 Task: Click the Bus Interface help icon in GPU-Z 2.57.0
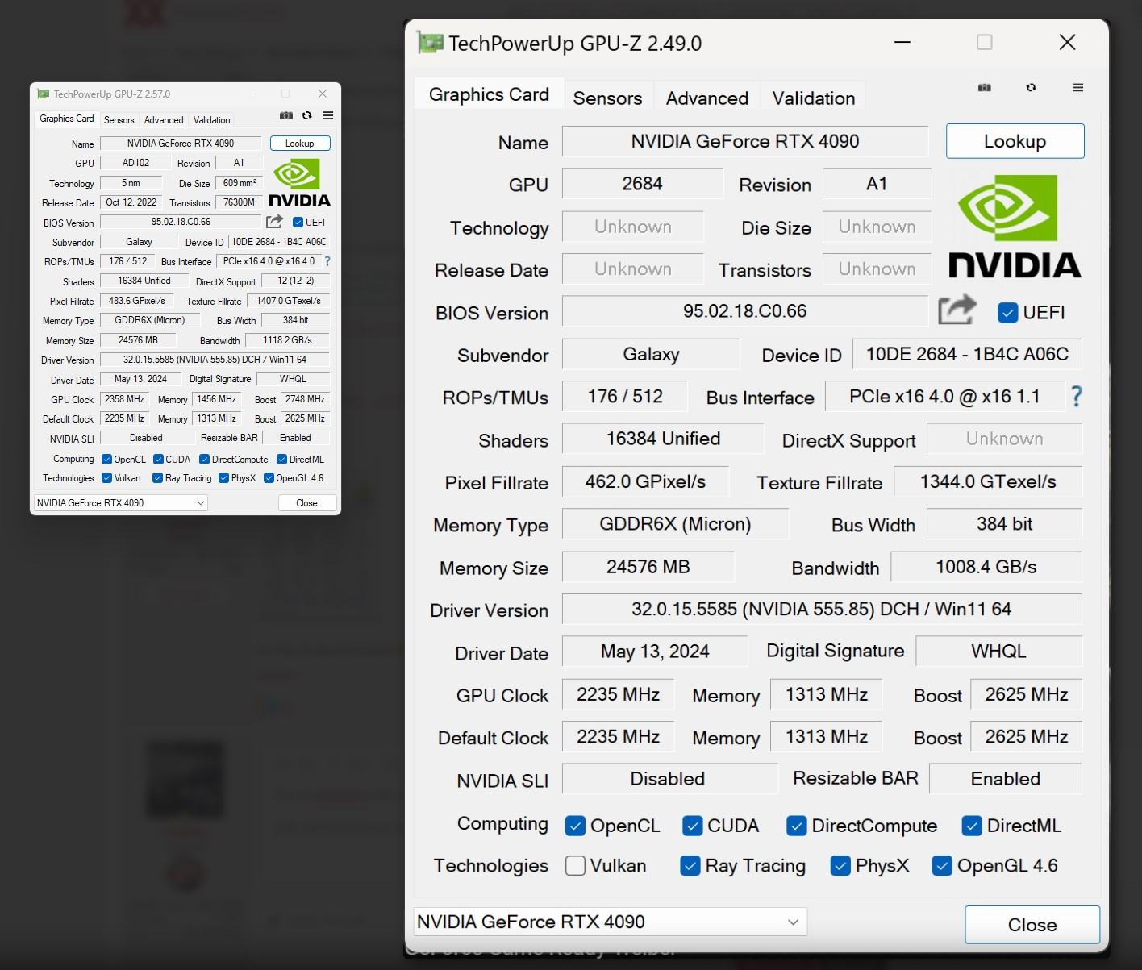[x=327, y=261]
